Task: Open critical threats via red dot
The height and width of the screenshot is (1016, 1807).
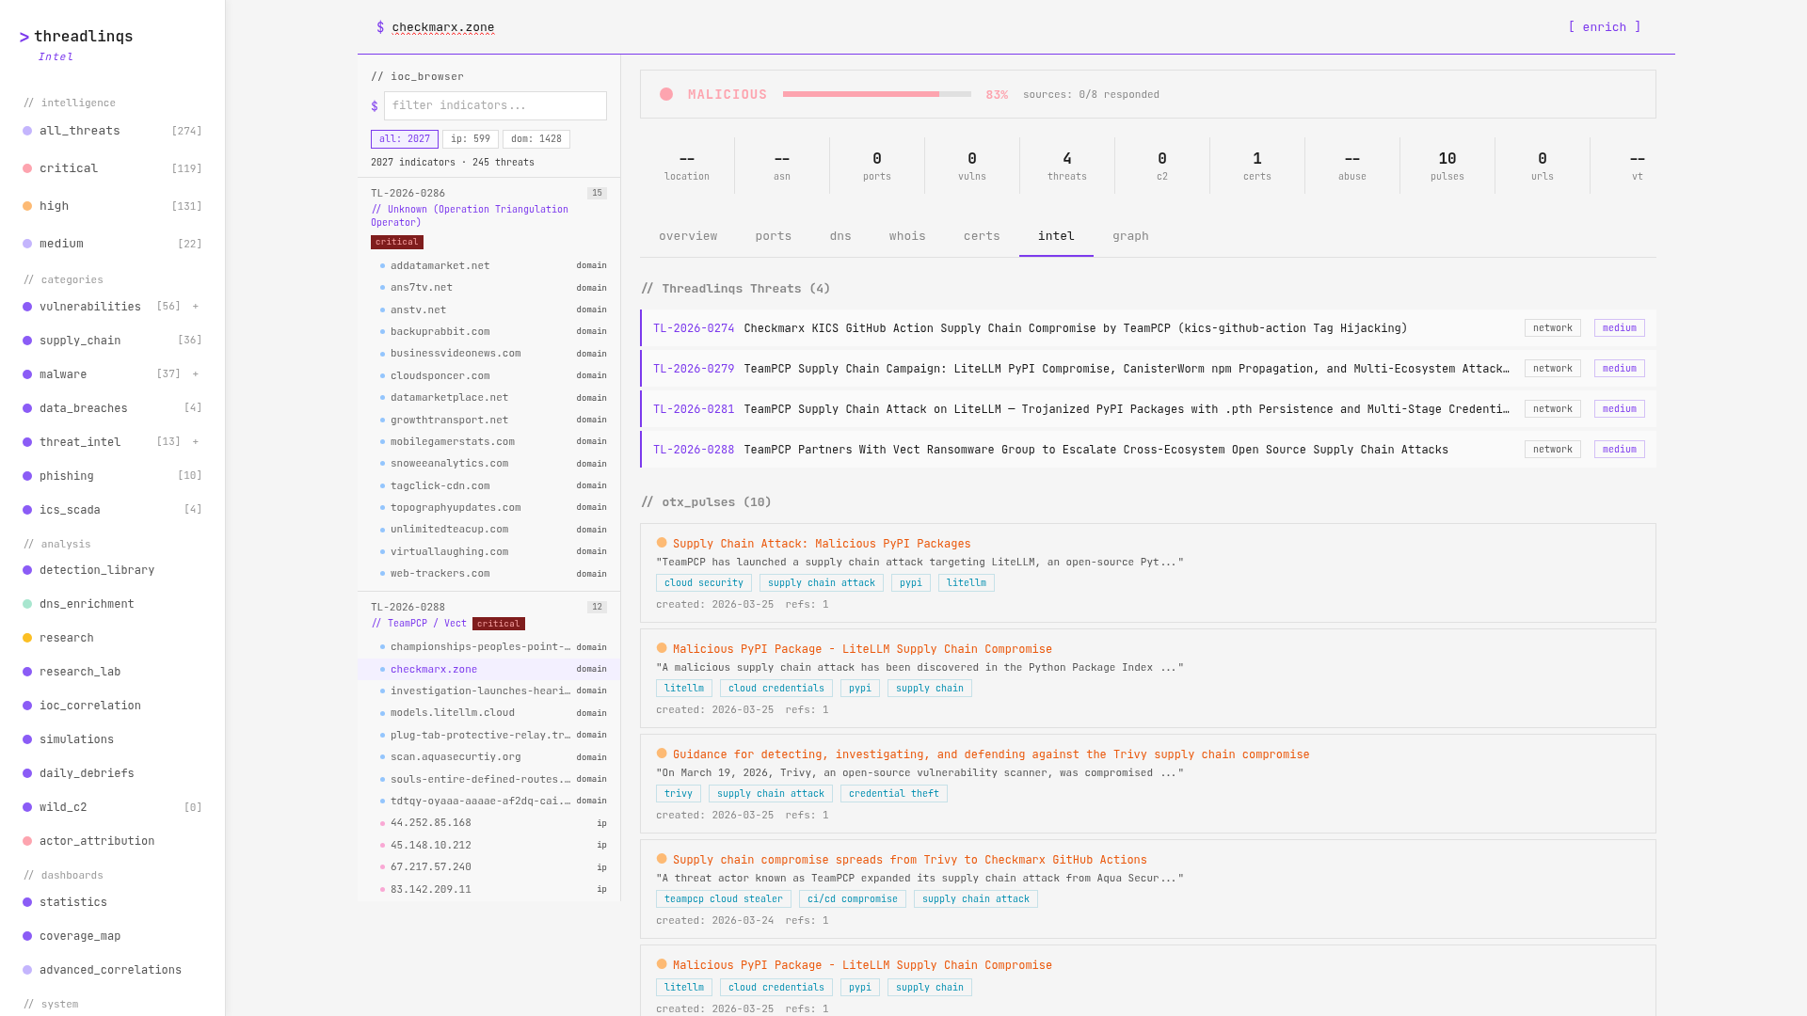Action: pyautogui.click(x=27, y=168)
